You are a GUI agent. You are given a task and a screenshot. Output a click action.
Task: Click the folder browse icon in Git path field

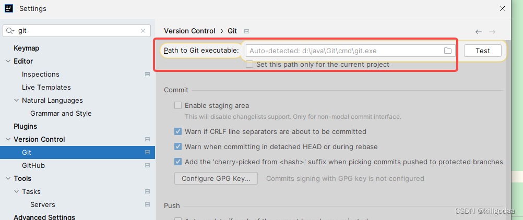point(448,51)
